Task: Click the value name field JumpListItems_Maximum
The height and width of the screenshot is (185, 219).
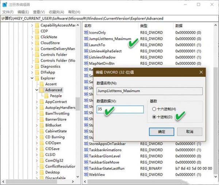Action: tap(149, 91)
